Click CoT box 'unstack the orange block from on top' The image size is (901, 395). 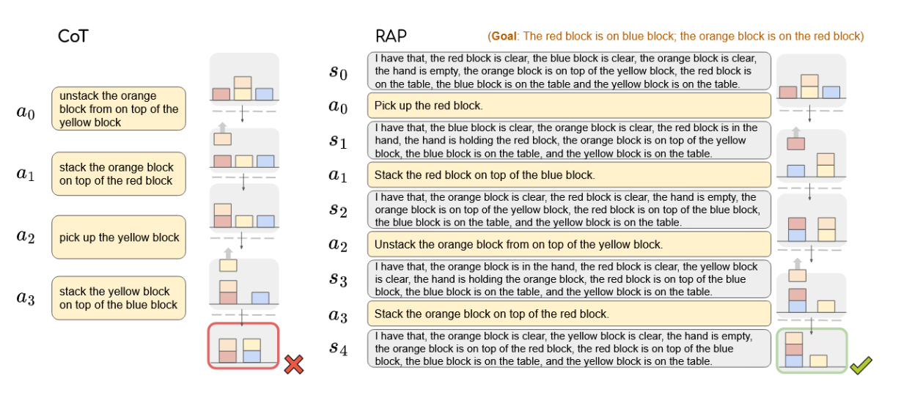[x=118, y=109]
